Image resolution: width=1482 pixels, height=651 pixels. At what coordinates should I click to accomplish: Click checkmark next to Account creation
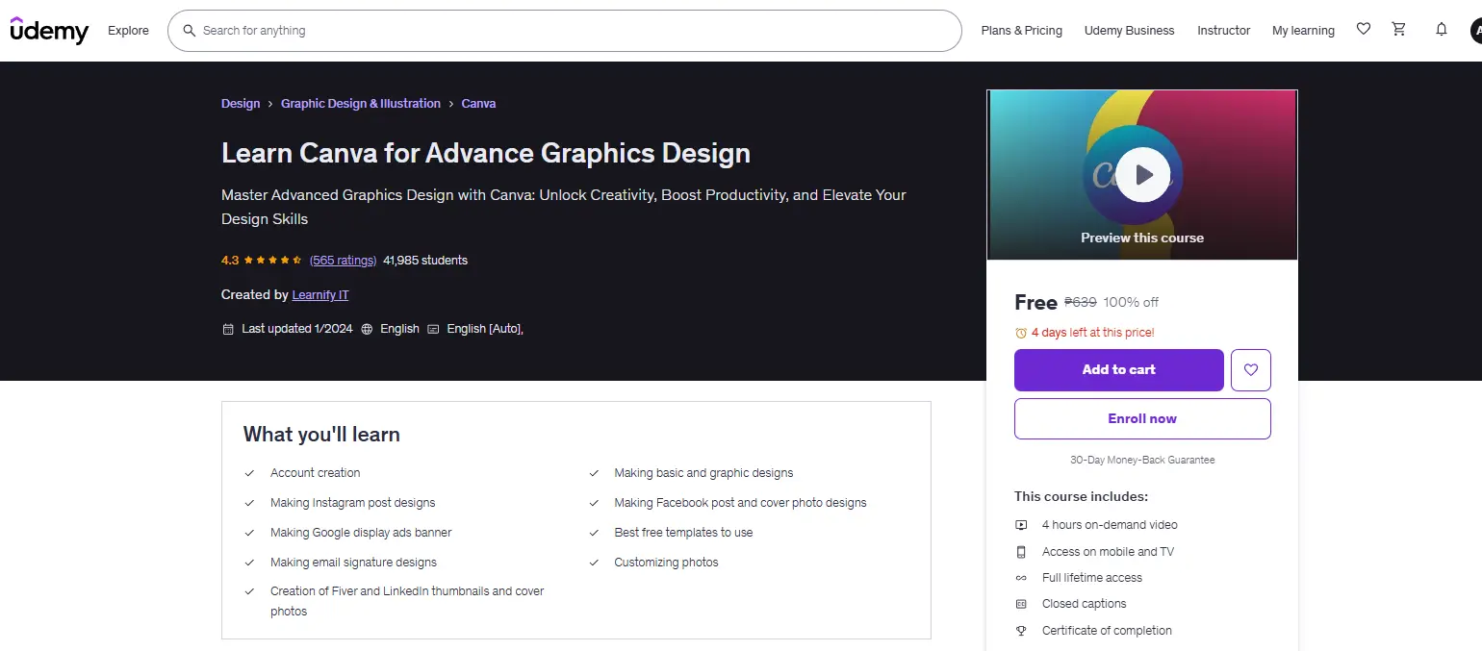pos(249,473)
